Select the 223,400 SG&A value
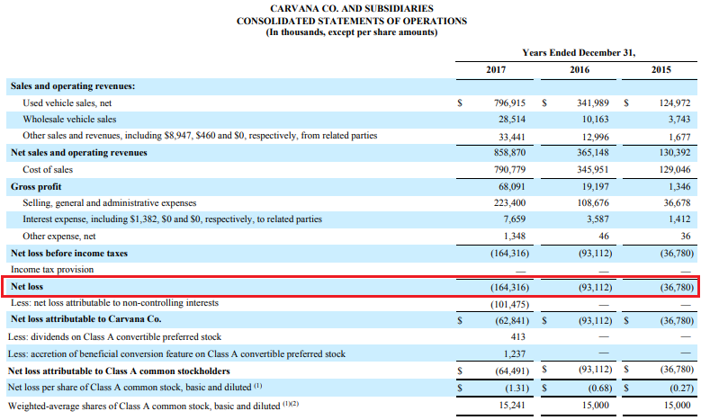Screen dimensions: 701x420 click(x=509, y=203)
